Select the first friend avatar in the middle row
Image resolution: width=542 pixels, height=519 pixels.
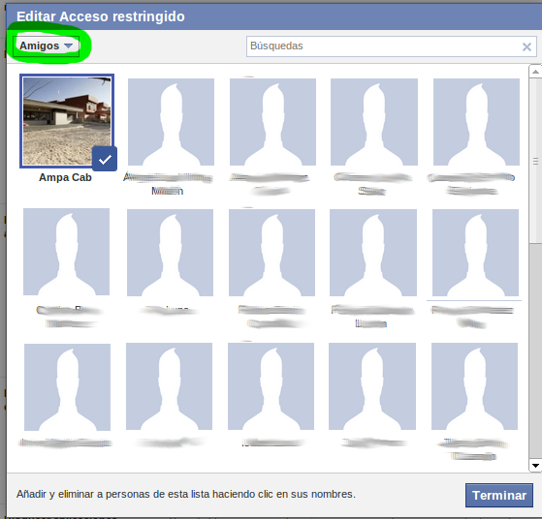click(x=66, y=252)
